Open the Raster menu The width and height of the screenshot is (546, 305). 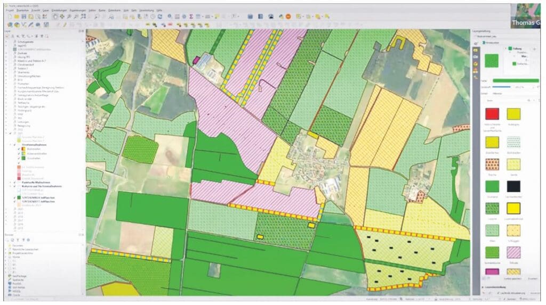[x=102, y=11]
